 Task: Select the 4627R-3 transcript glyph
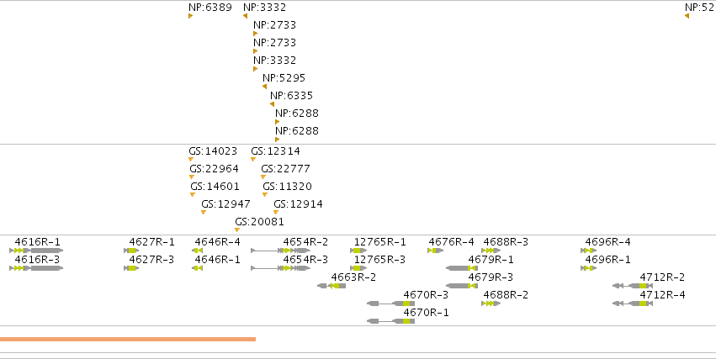click(131, 268)
